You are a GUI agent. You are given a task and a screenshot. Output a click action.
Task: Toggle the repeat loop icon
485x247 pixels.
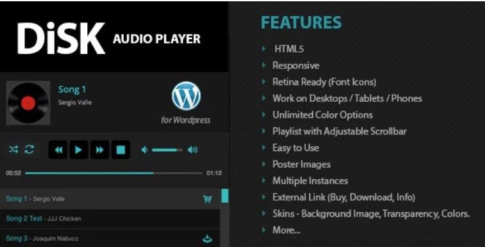click(x=29, y=150)
